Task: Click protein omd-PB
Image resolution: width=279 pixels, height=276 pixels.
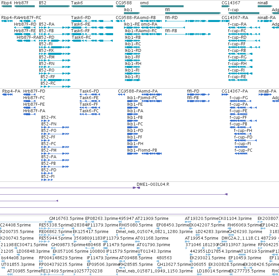Action: [x=151, y=154]
